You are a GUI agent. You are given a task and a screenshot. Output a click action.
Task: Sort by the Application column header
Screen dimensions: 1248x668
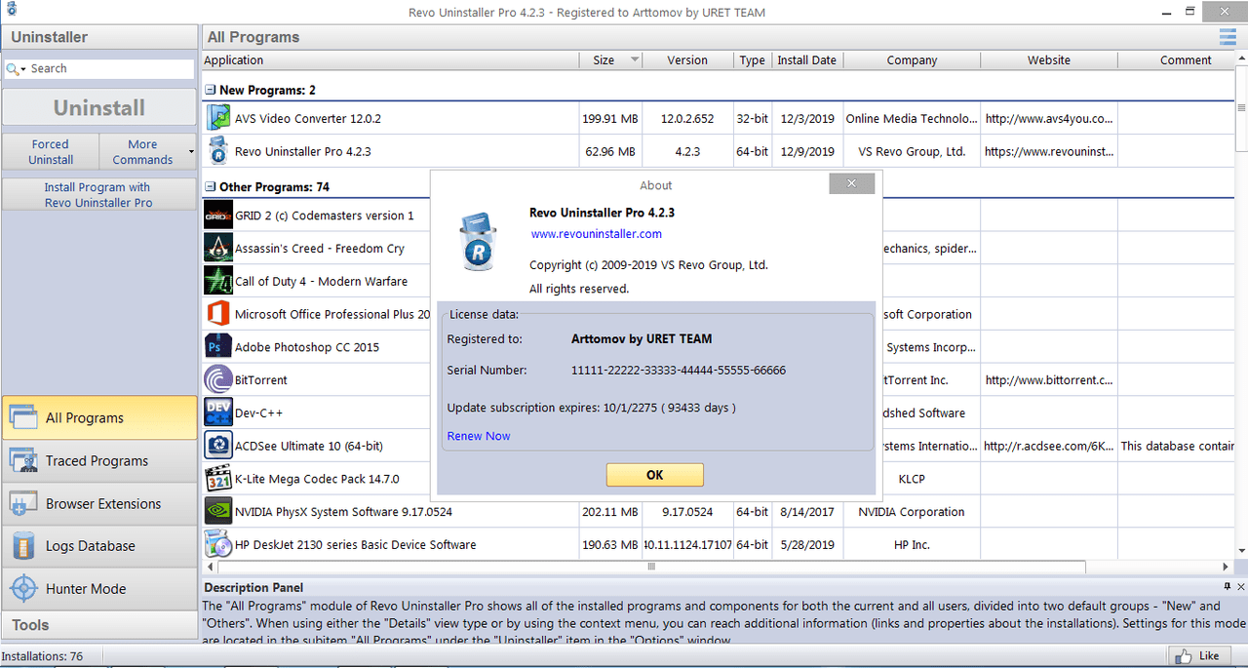[390, 60]
